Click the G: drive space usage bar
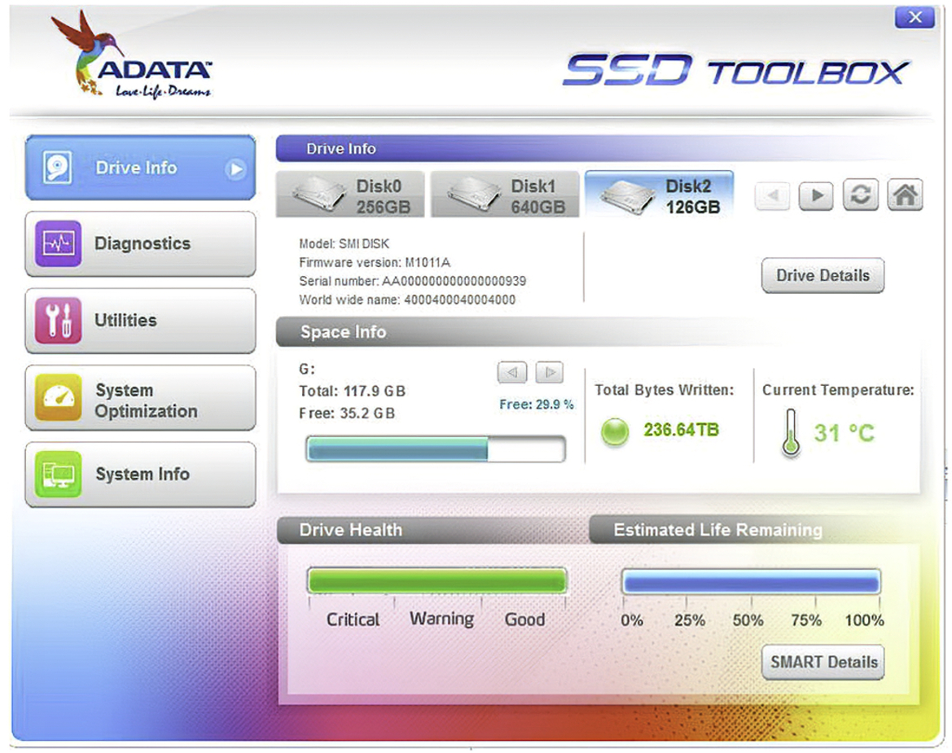 [x=436, y=449]
